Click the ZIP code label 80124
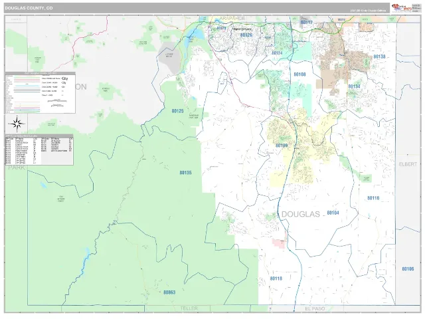The height and width of the screenshot is (319, 425). coord(277,53)
